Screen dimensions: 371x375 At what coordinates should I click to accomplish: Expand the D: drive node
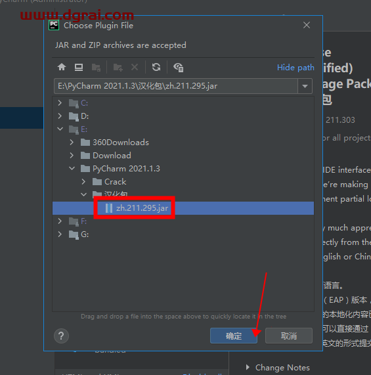[60, 116]
